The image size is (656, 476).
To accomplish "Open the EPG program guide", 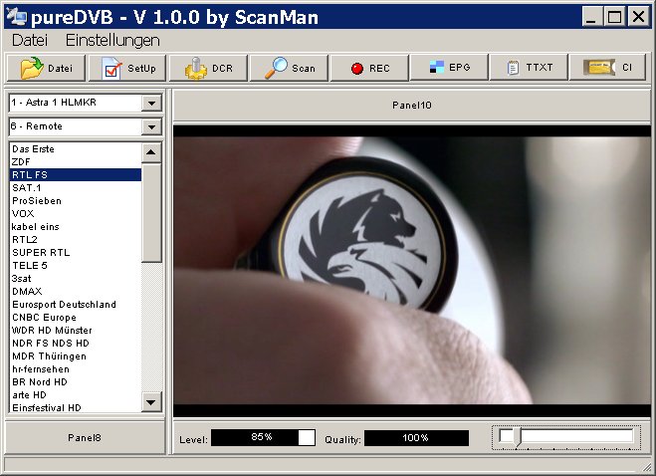I will (449, 67).
